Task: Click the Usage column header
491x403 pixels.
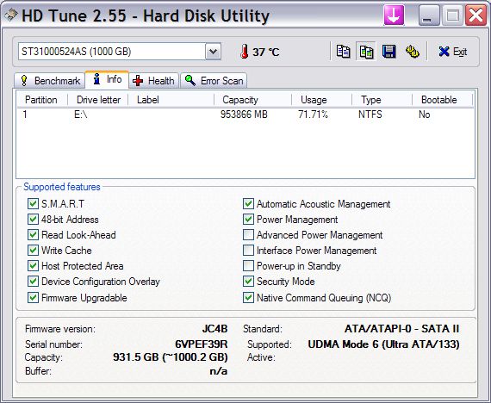Action: 321,100
